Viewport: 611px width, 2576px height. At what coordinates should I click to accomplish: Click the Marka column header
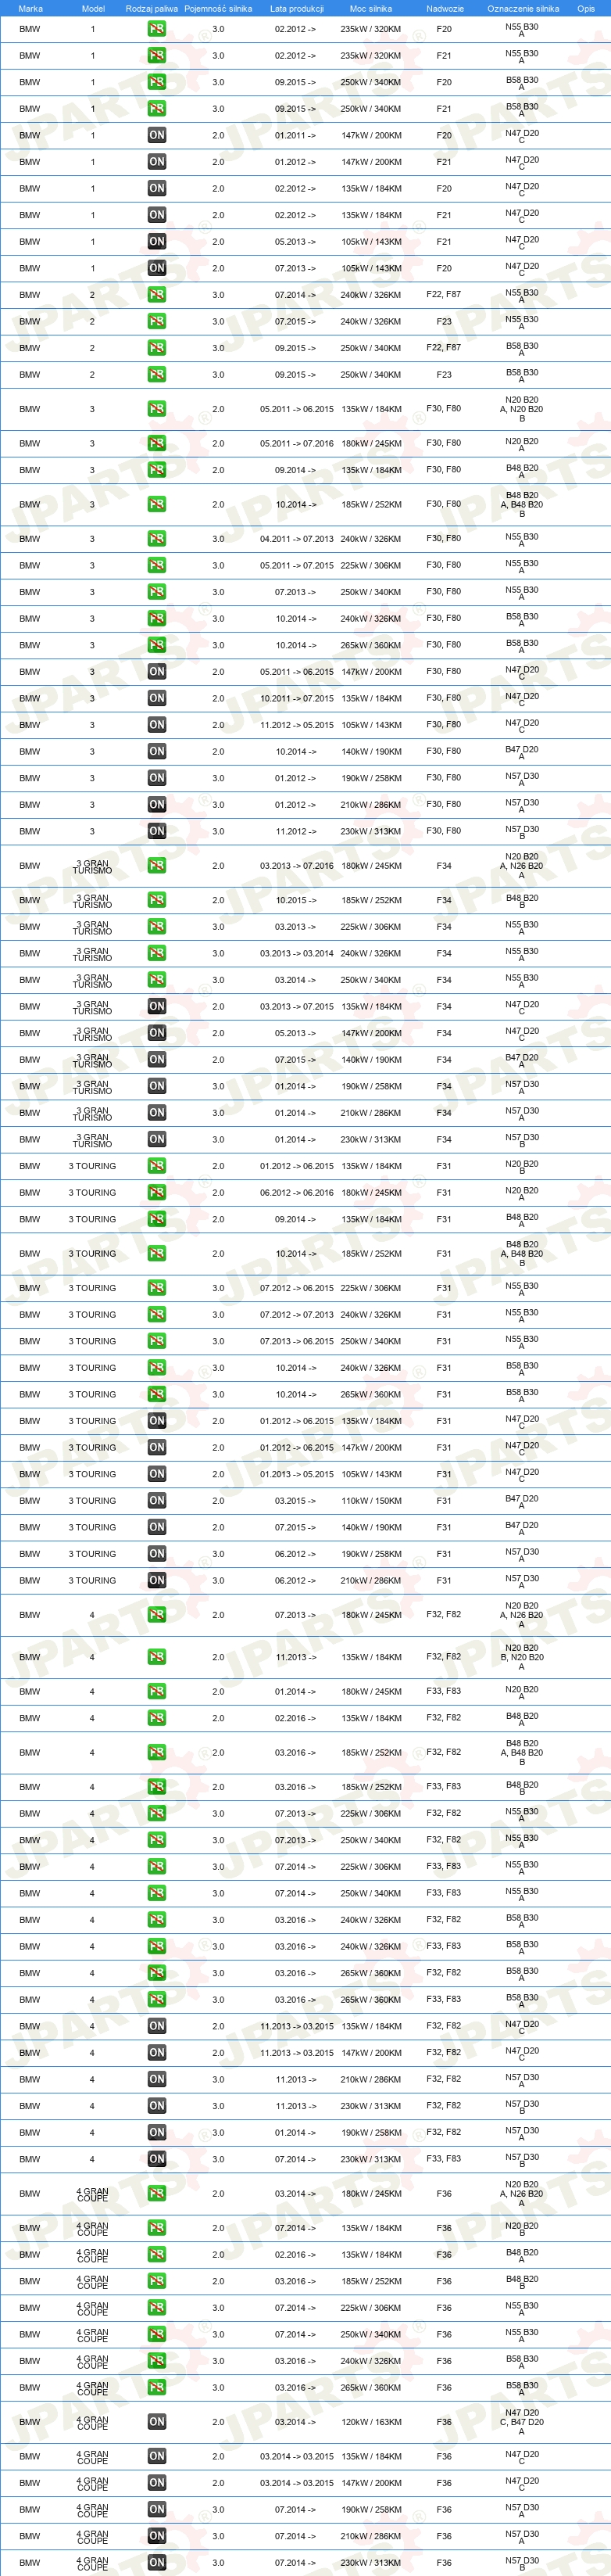click(x=30, y=9)
